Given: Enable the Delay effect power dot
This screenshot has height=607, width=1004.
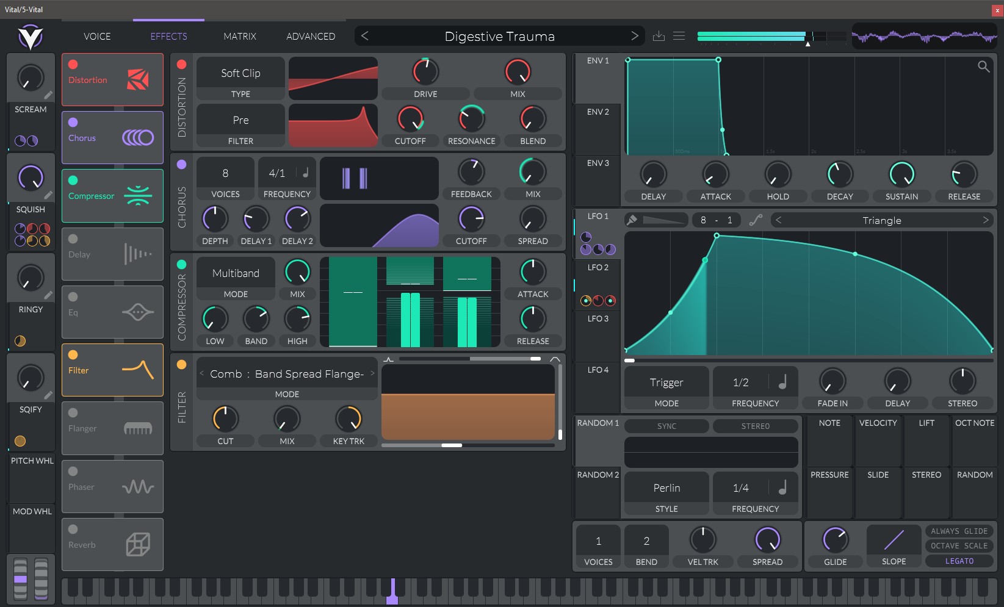Looking at the screenshot, I should [x=73, y=239].
